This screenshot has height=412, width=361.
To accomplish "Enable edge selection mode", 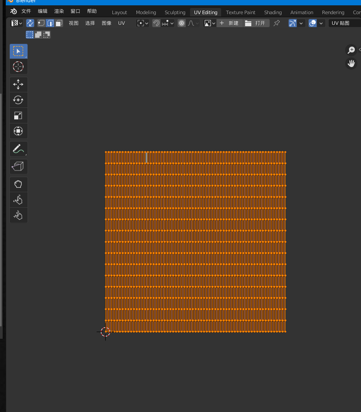I will 50,23.
